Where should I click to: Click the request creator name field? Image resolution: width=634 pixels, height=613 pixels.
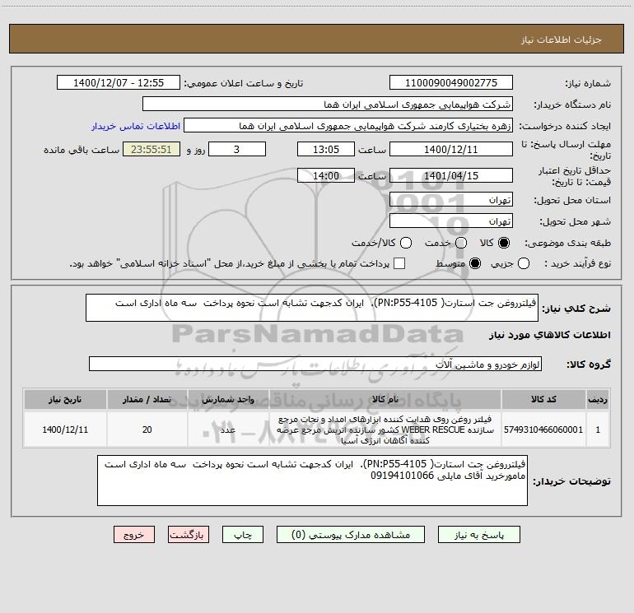348,126
